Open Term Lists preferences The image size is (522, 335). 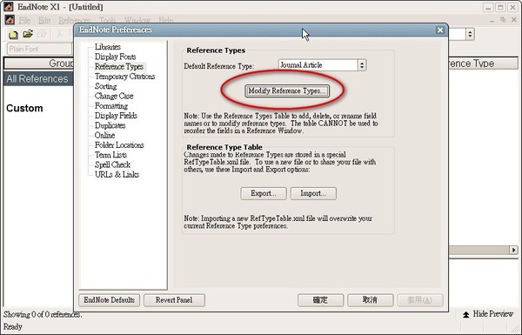(x=110, y=155)
